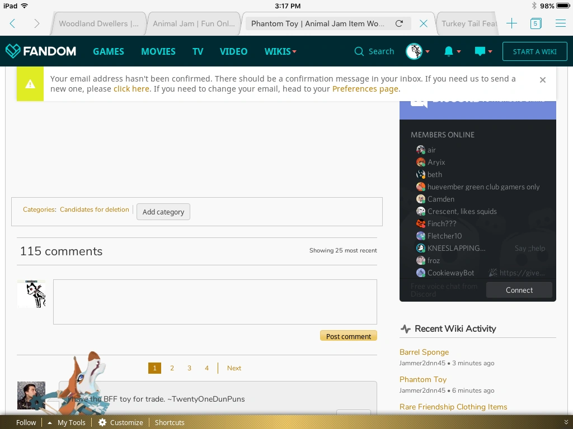Screen dimensions: 573x429
Task: Click member huevember green club gamers only
Action: (478, 187)
